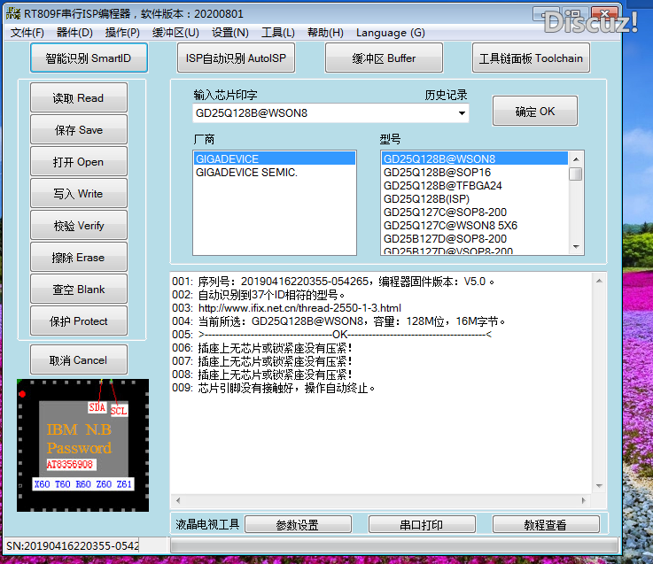Image resolution: width=653 pixels, height=564 pixels.
Task: Click the 打开 Open button
Action: [x=78, y=161]
